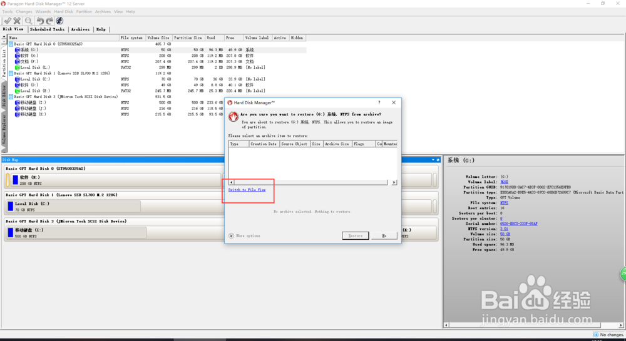The image size is (626, 341).
Task: Select Local Disk (C:) block in Disk Map
Action: [74, 206]
